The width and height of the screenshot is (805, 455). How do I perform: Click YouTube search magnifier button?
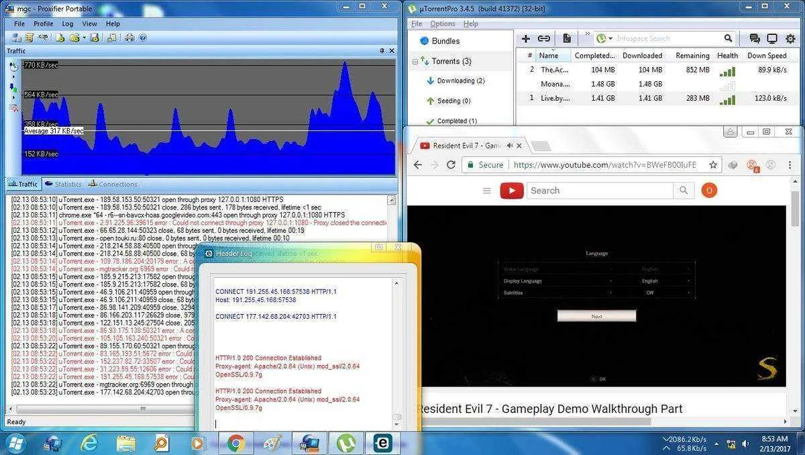683,191
